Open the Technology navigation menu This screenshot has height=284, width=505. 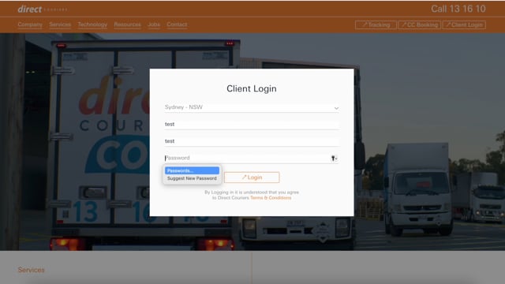tap(92, 24)
